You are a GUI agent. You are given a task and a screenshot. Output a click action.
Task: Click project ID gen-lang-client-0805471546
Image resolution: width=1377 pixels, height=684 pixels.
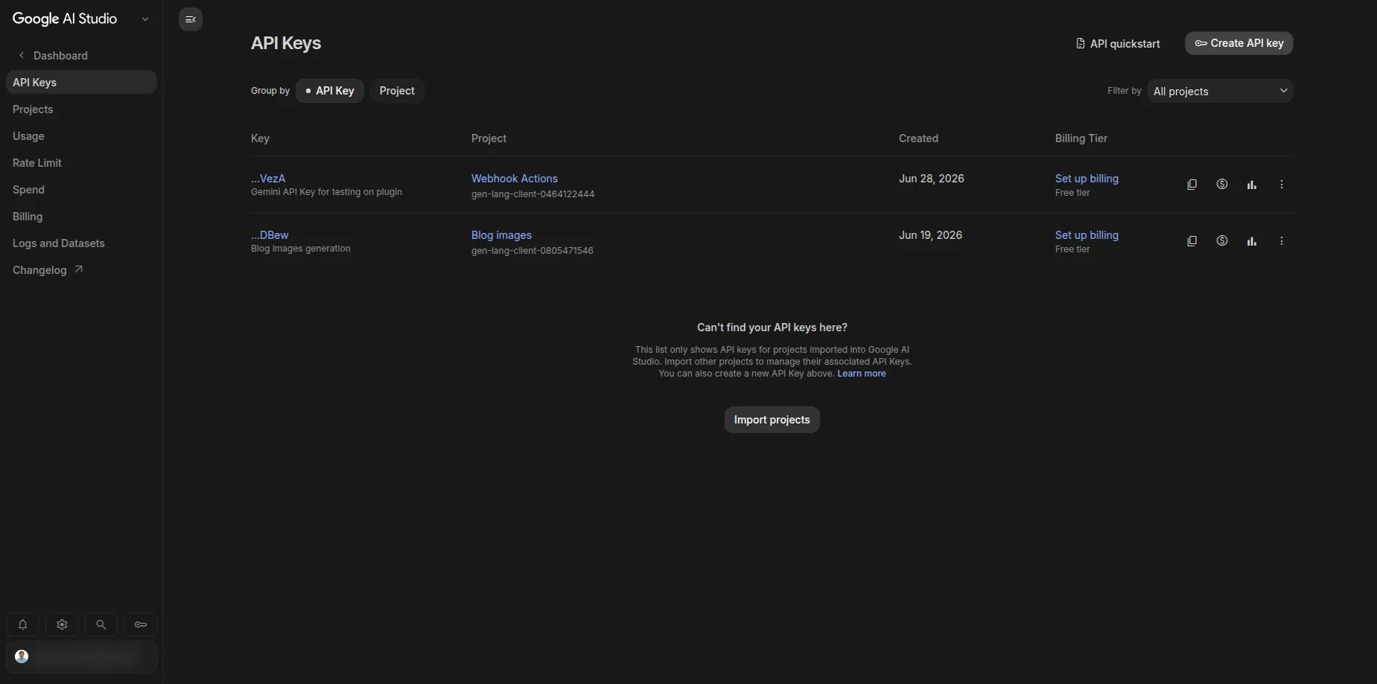coord(532,251)
